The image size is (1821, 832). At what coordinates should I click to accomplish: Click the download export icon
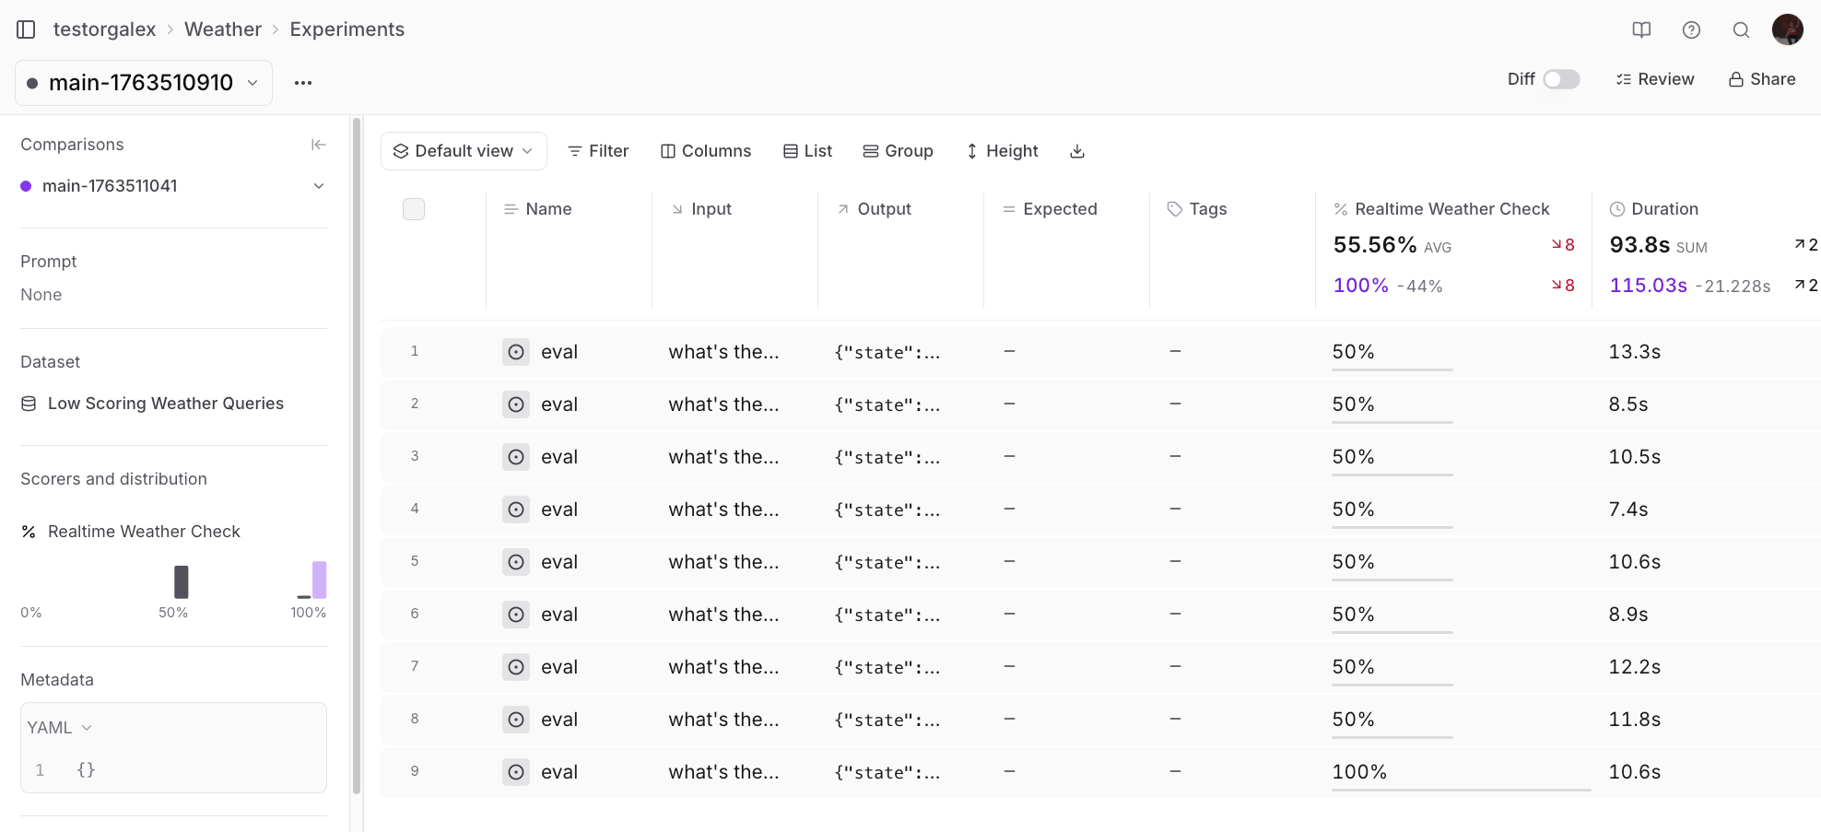tap(1077, 151)
